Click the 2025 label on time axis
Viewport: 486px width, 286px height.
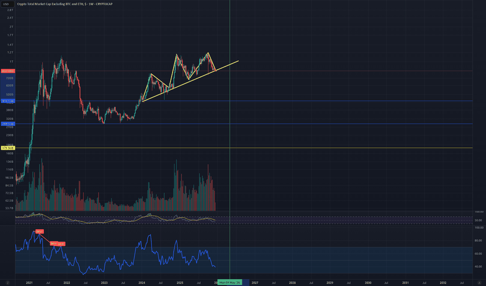[180, 283]
